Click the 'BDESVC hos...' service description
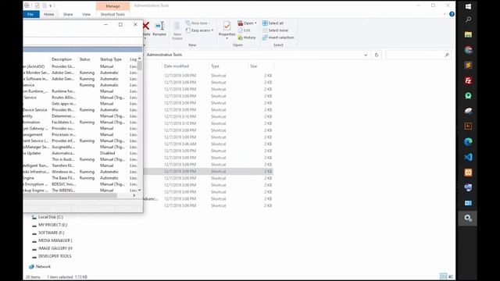 (63, 184)
